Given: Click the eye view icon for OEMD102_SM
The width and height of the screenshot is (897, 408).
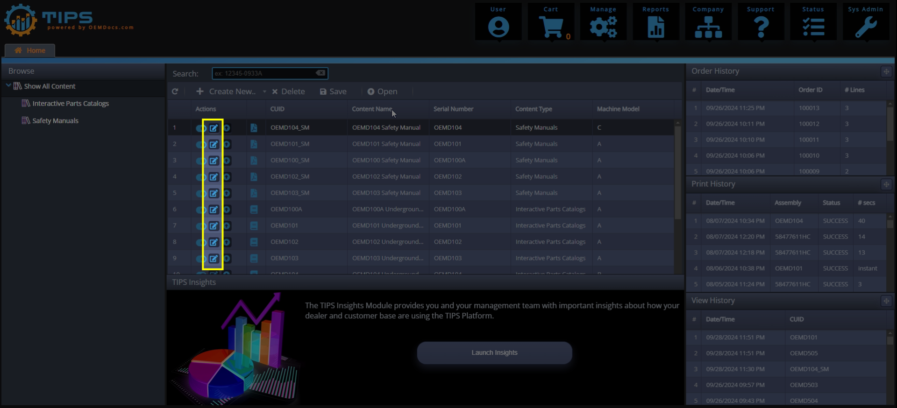Looking at the screenshot, I should click(x=201, y=177).
